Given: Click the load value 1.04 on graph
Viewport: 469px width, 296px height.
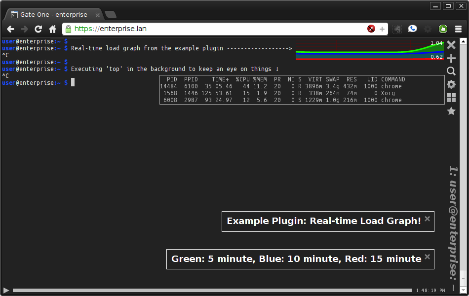Looking at the screenshot, I should coord(436,43).
